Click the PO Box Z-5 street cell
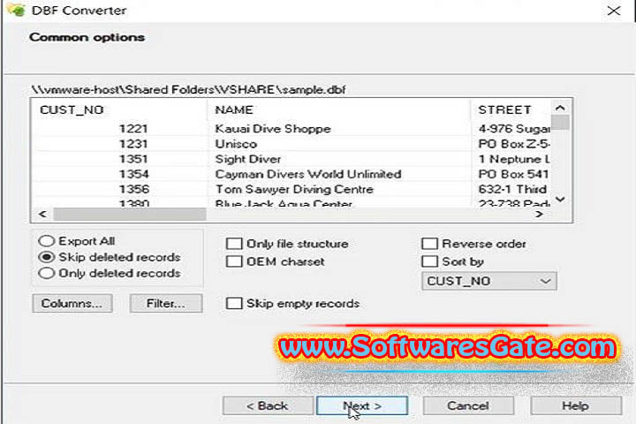Image resolution: width=636 pixels, height=424 pixels. coord(513,144)
